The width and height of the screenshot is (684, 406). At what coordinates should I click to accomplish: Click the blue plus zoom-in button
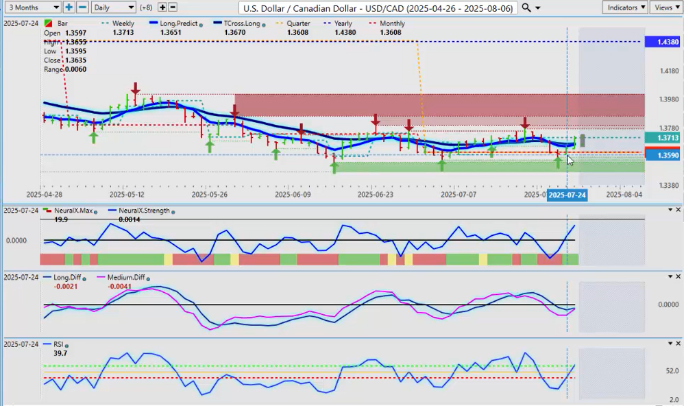pyautogui.click(x=69, y=7)
